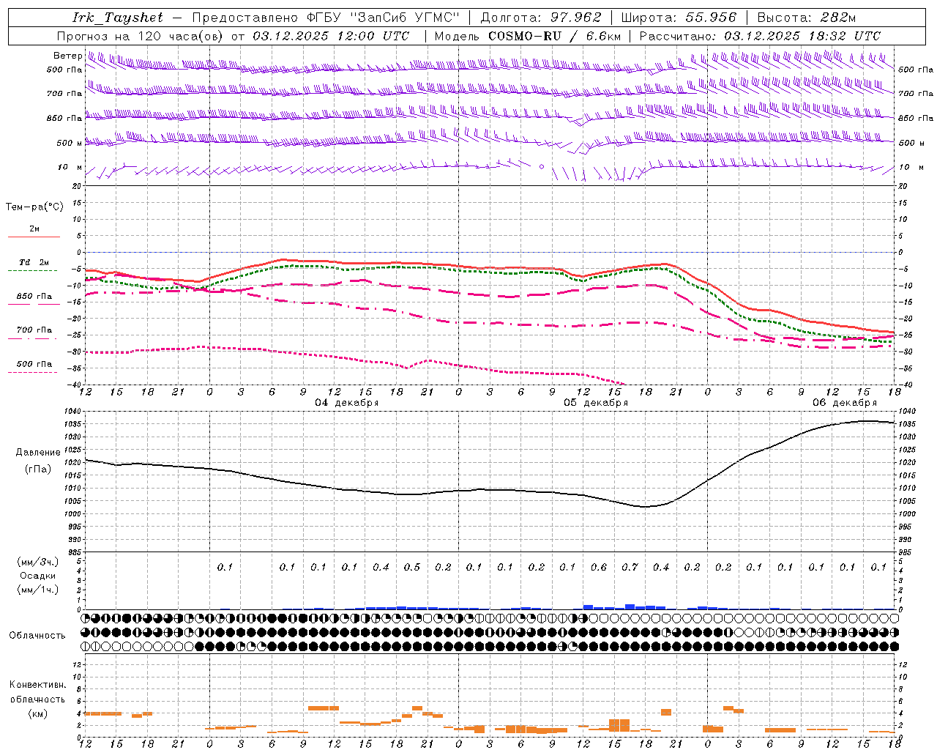Select the Прогноз на 120 часа(ов) text

pyautogui.click(x=141, y=36)
